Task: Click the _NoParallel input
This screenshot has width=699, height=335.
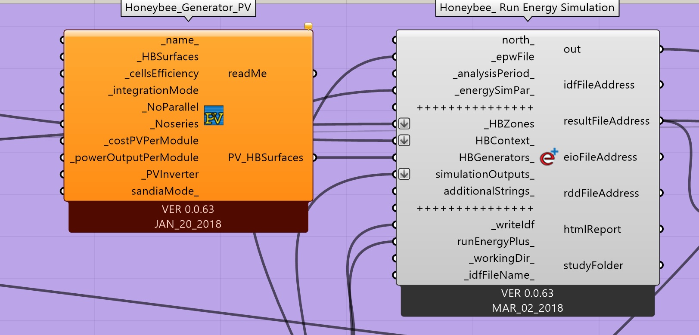Action: click(x=171, y=107)
